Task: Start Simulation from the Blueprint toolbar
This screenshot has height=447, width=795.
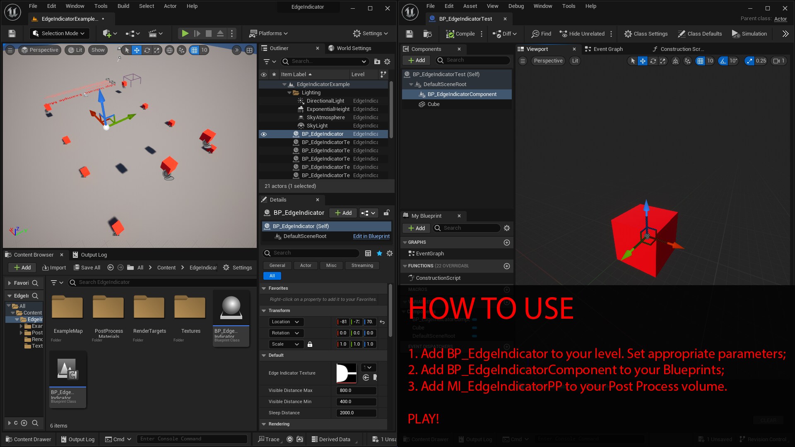Action: pos(749,34)
